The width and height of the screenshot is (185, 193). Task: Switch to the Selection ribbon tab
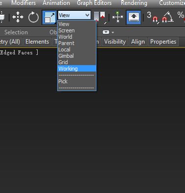(16, 32)
